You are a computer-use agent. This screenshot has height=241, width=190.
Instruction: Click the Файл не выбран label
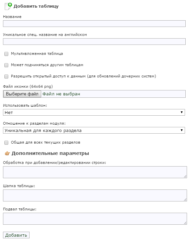click(x=61, y=94)
